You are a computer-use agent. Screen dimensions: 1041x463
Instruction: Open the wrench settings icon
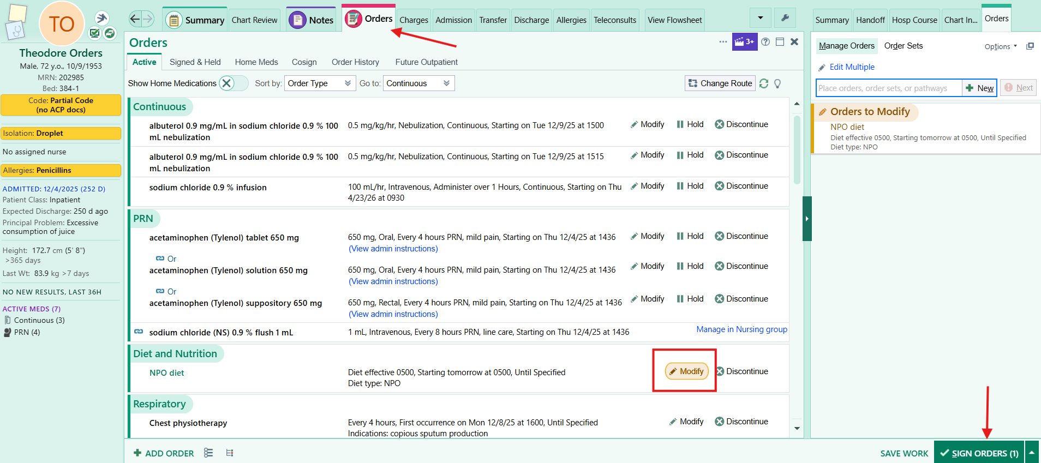785,18
